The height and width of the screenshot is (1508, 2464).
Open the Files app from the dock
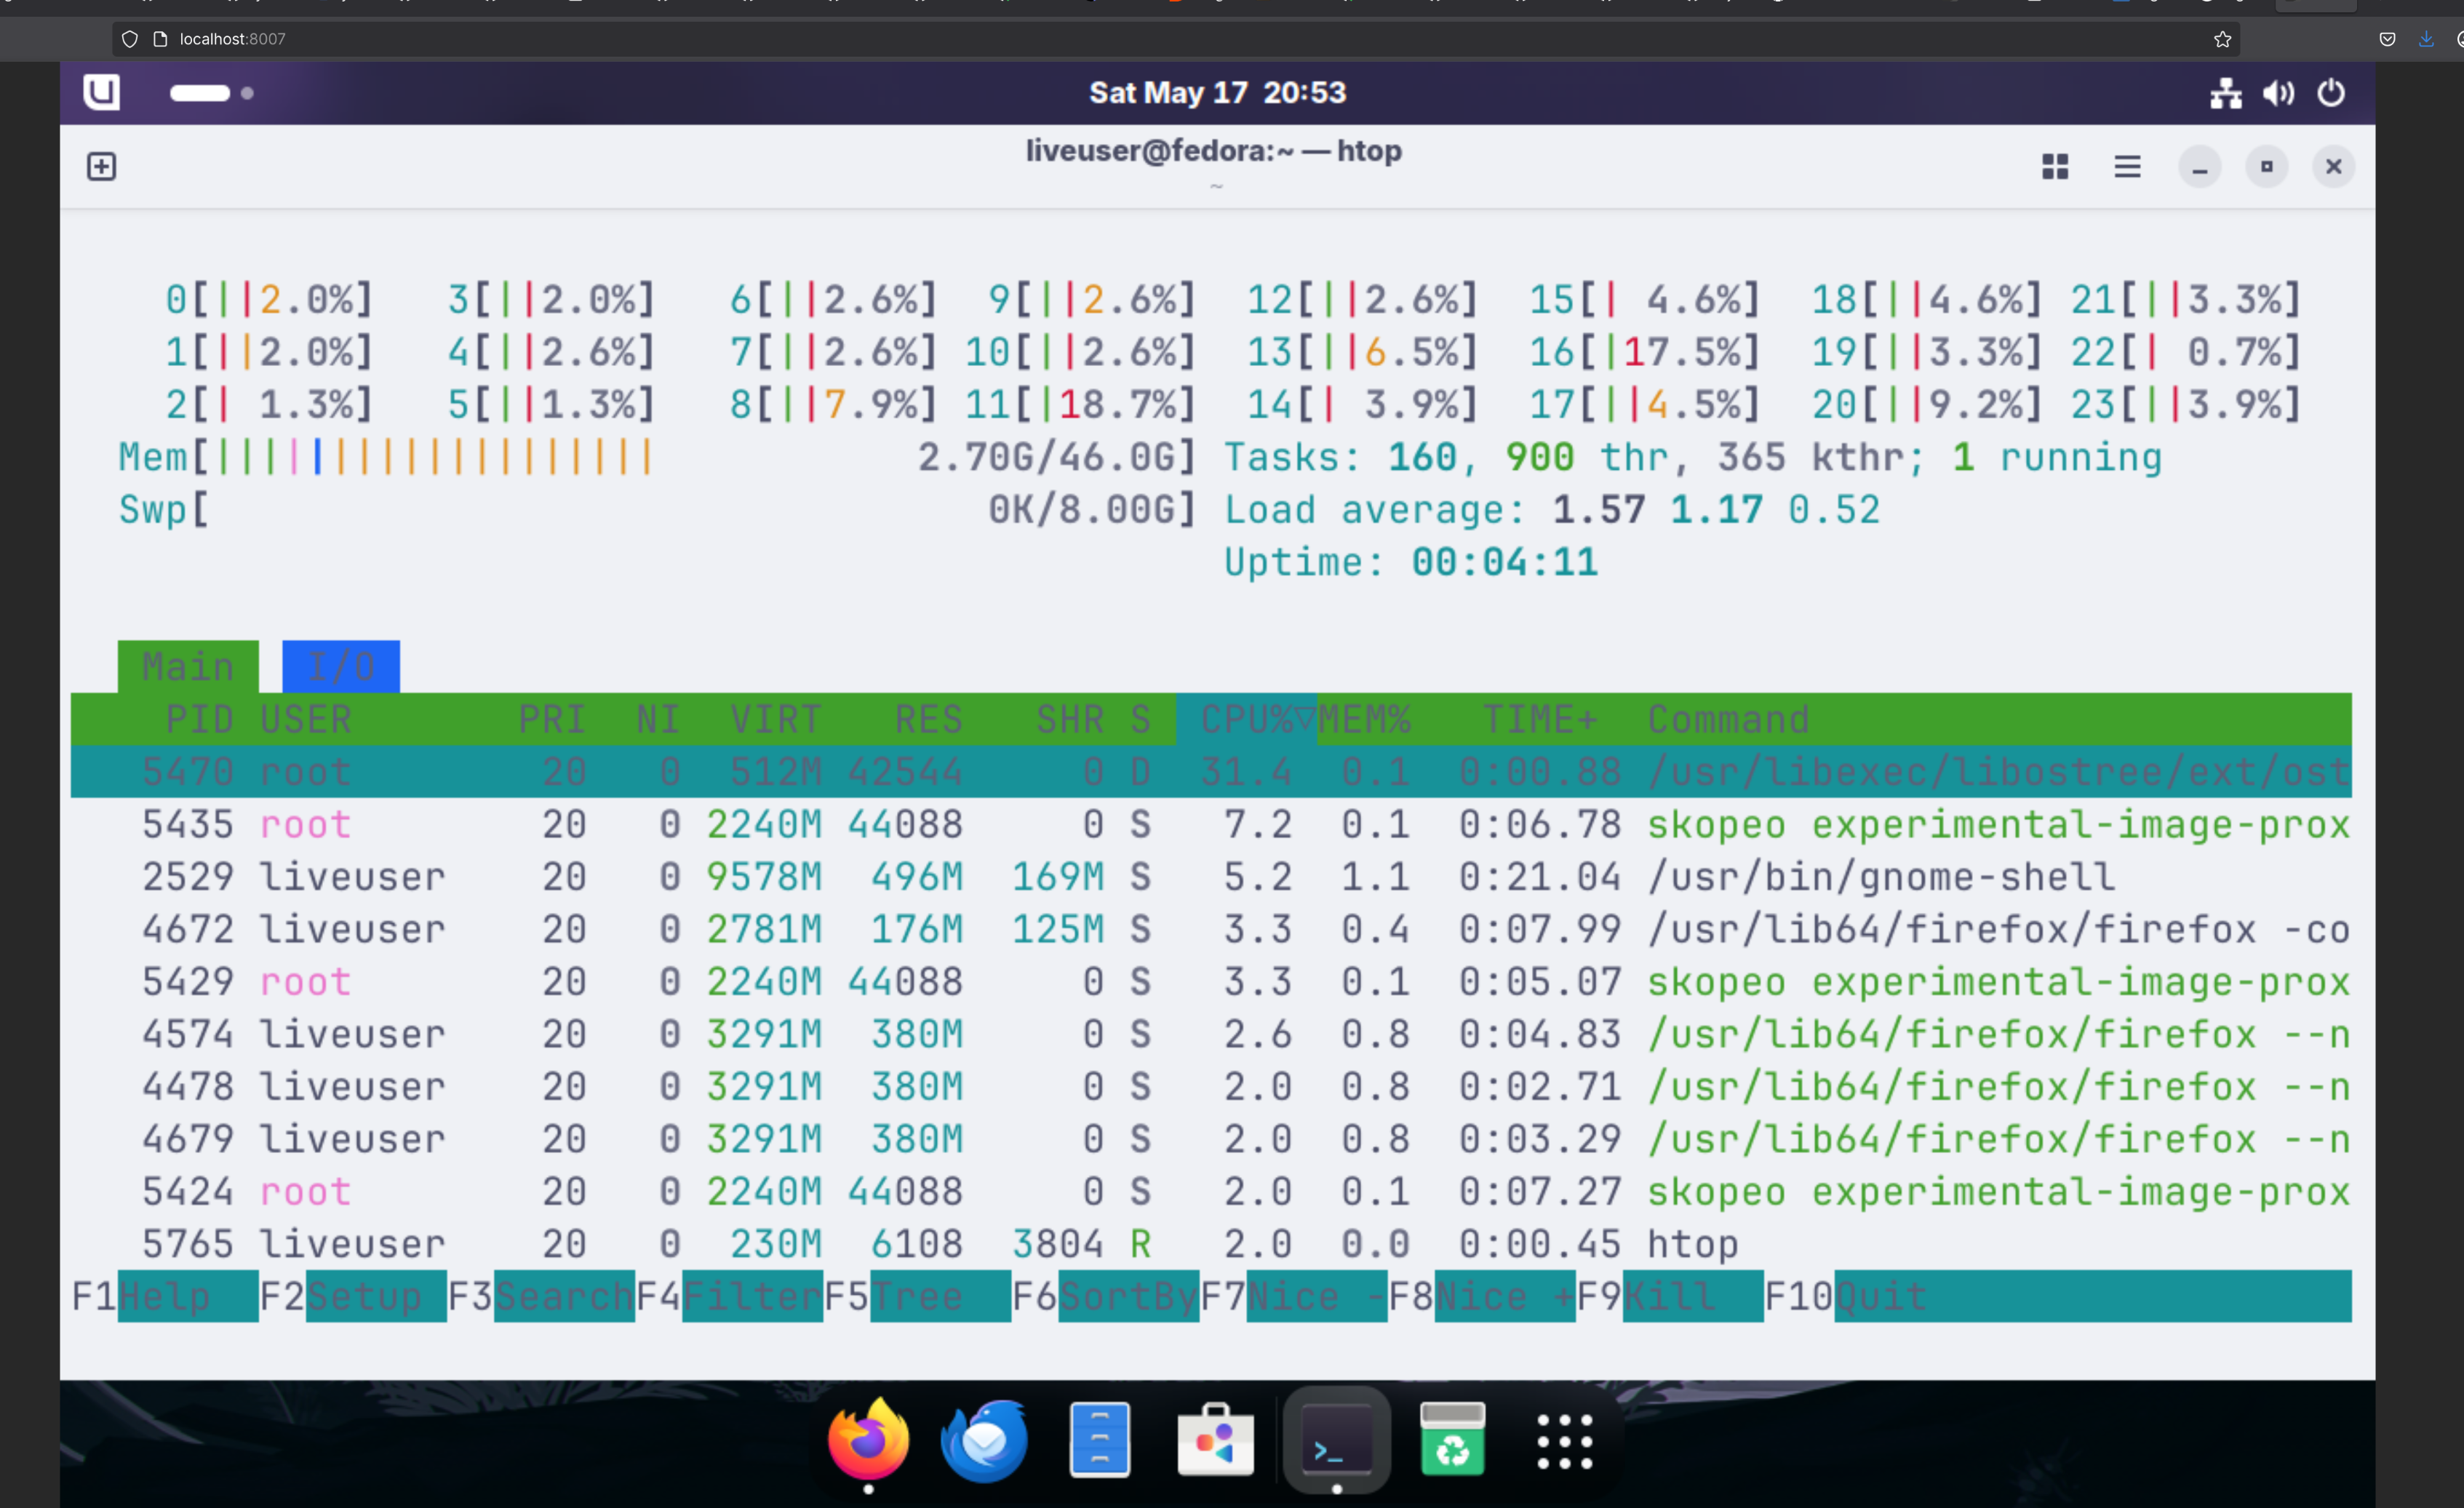pyautogui.click(x=1099, y=1440)
